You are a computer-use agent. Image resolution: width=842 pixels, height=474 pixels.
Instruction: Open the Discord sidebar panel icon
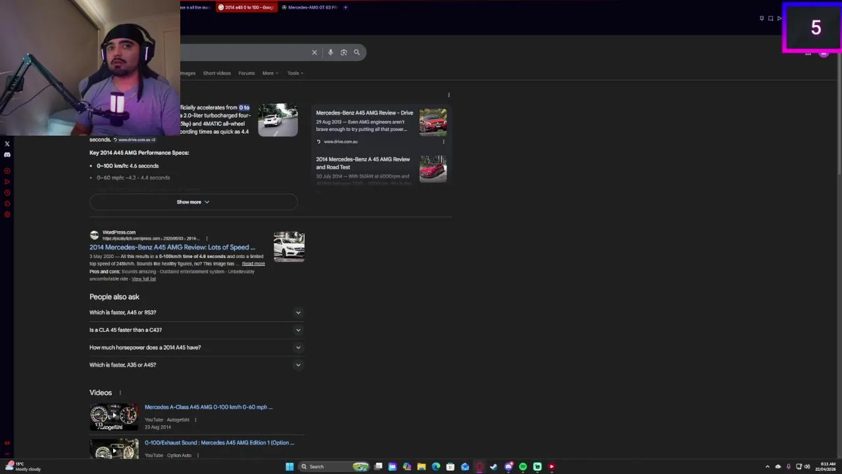7,155
